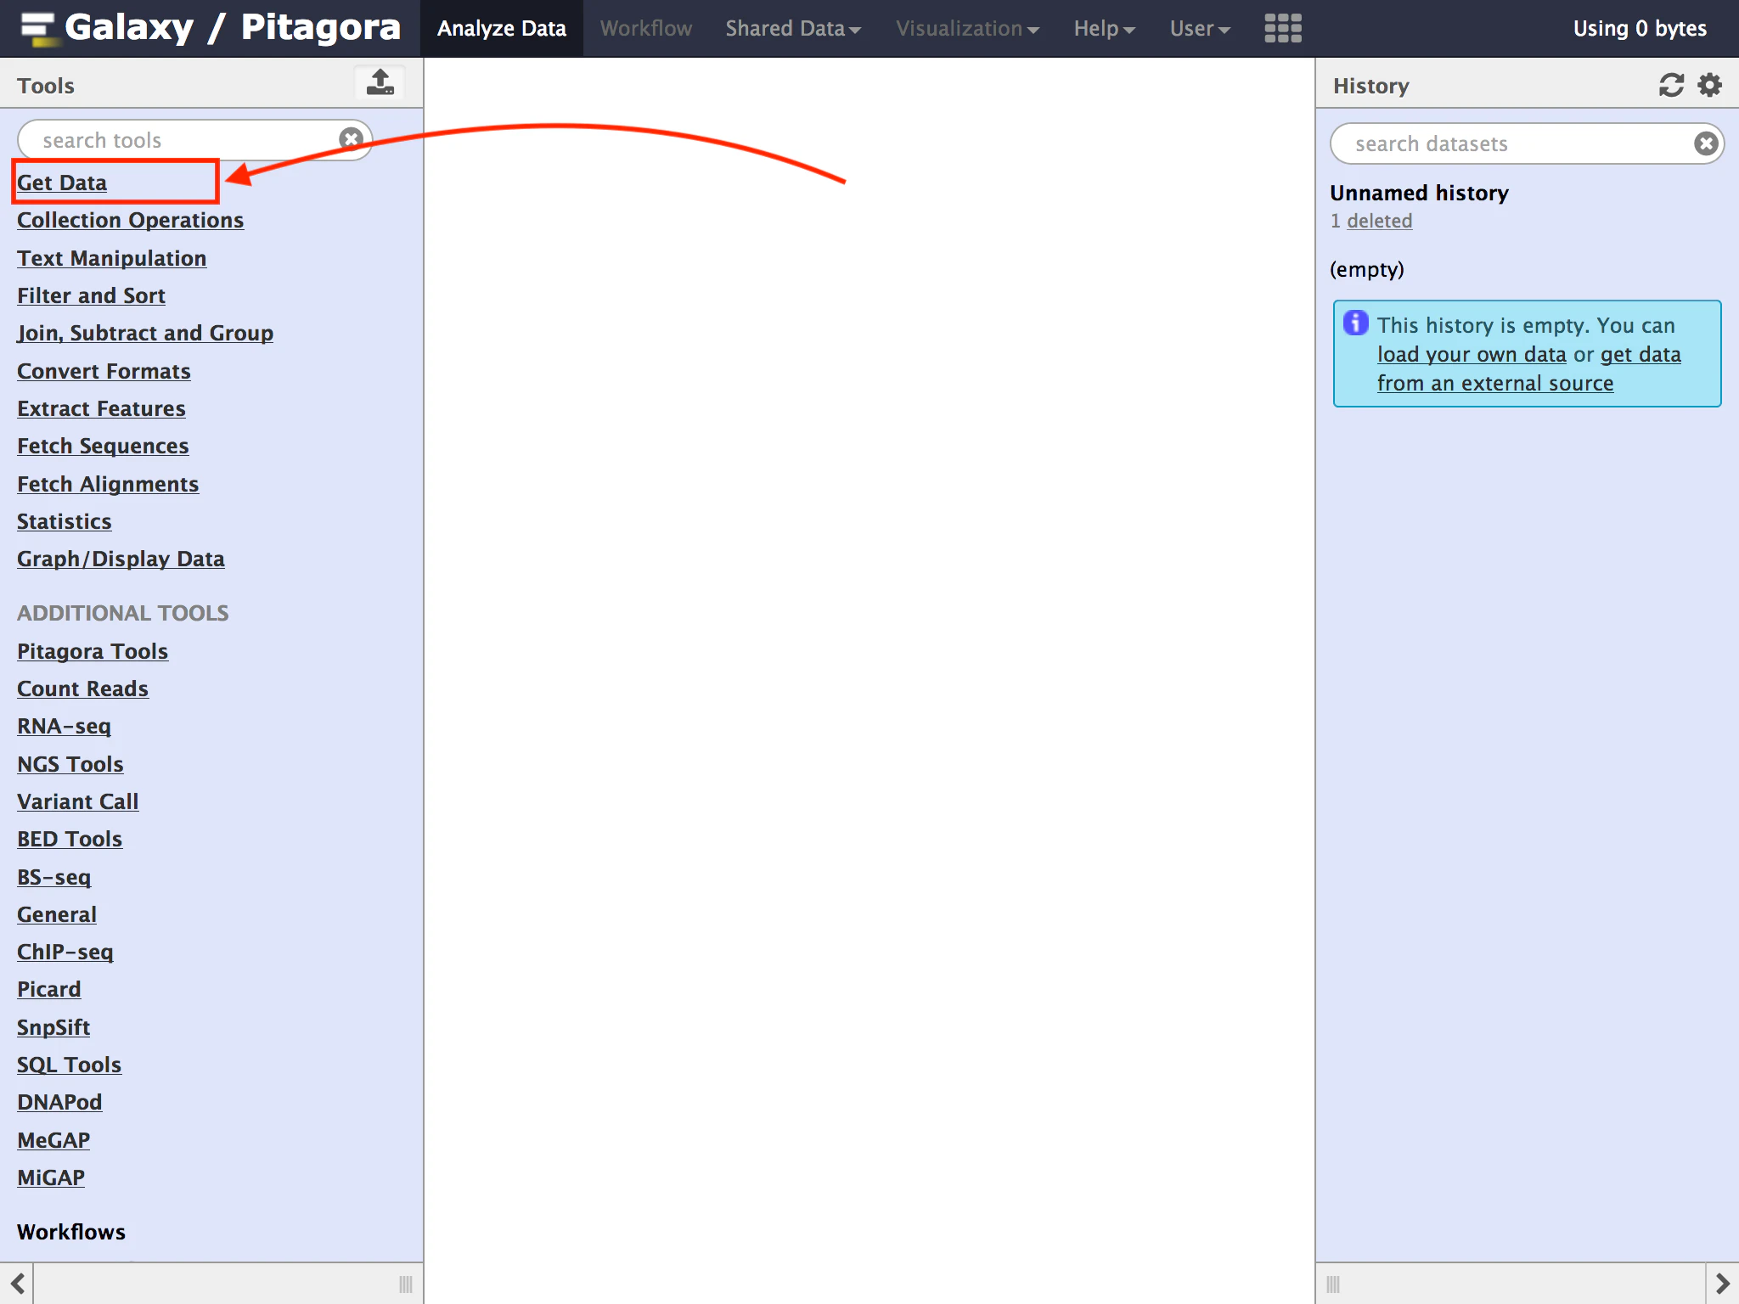Clear the search tools field
Screen dimensions: 1739x1304
click(351, 138)
